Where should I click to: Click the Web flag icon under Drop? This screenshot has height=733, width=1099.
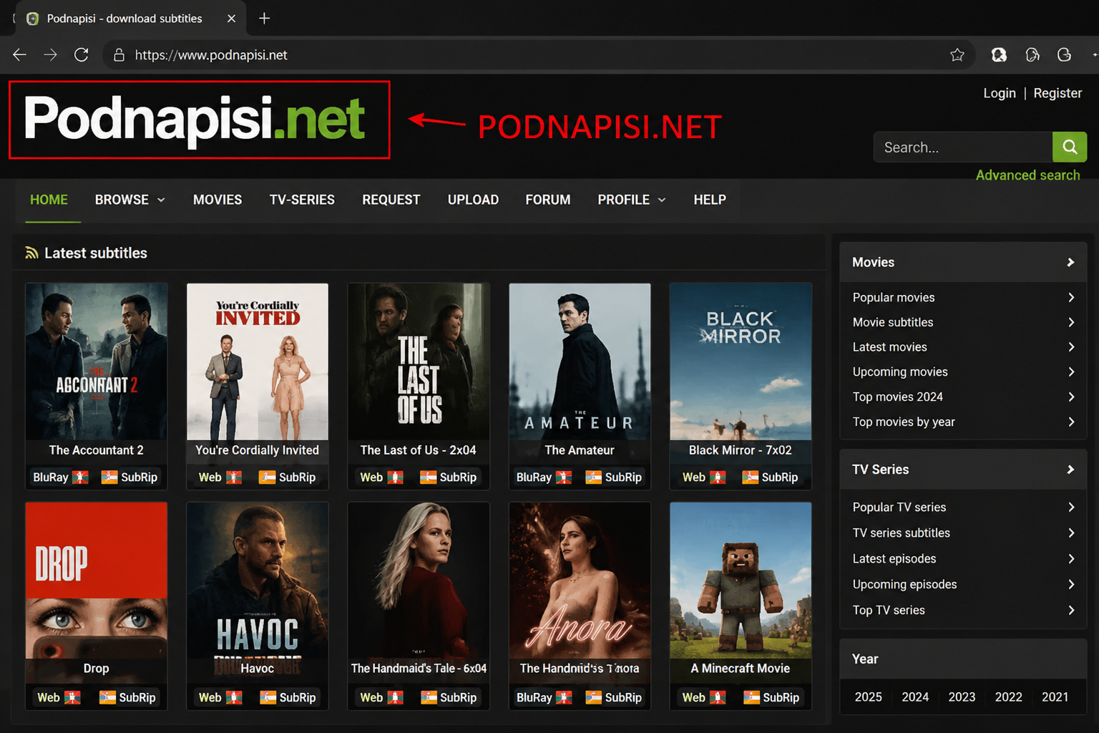72,697
